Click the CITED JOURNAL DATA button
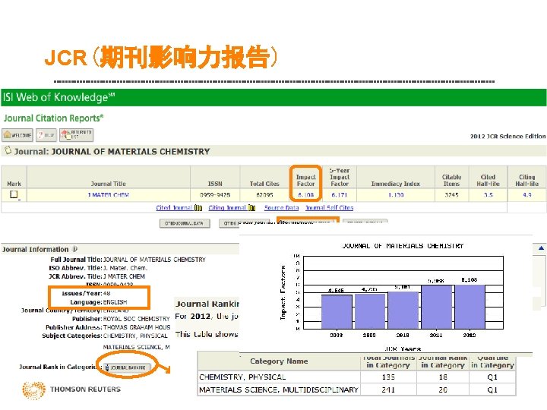Image resolution: width=547 pixels, height=410 pixels. coord(185,223)
